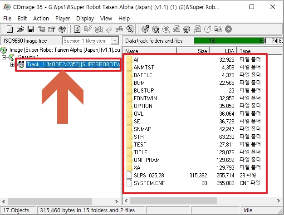Click the document refresh arrows icon

[78, 29]
